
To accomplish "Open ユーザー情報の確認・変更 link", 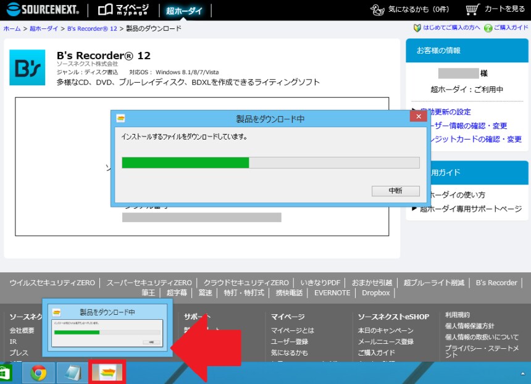I will coord(469,125).
